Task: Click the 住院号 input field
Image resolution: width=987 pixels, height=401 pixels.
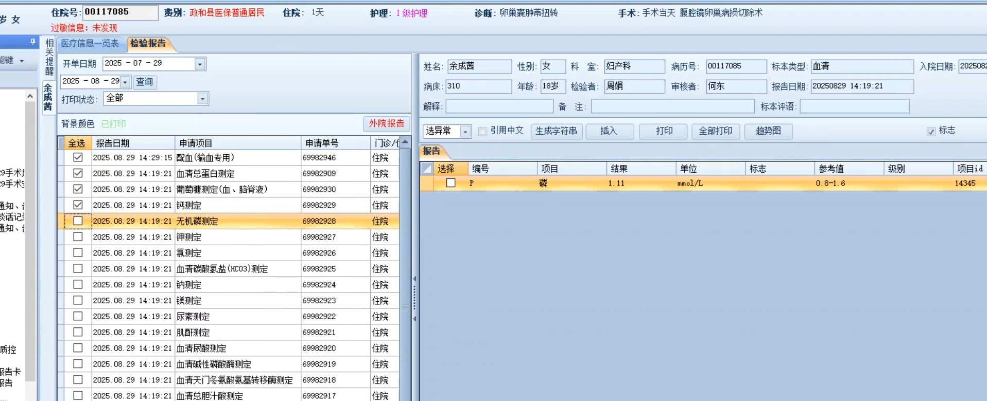Action: click(120, 12)
